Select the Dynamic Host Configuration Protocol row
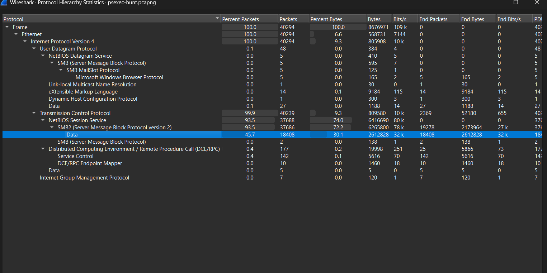Screen dimensions: 547x273 click(273, 99)
